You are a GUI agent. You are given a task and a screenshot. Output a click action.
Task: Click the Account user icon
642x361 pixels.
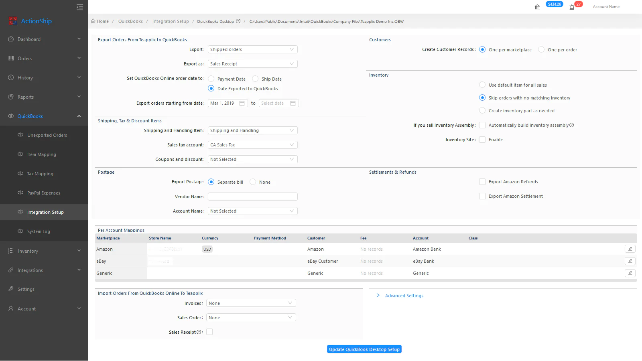[11, 309]
